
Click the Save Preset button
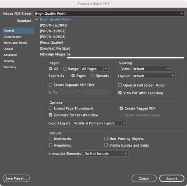tap(16, 178)
